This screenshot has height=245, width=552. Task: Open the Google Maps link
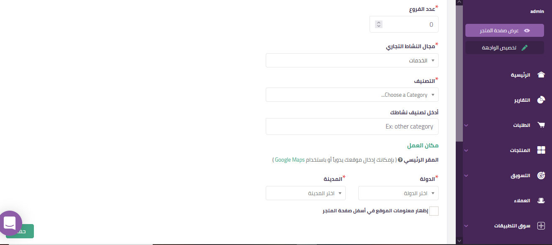pos(290,160)
